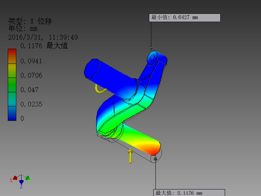Select the 0.1176 最大值 legend label
Screen dimensions: 261x196
44,46
